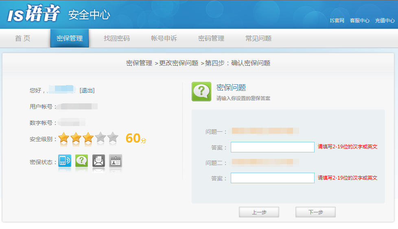Focus the answer field for 问题二
Image resolution: width=398 pixels, height=229 pixels.
(273, 178)
